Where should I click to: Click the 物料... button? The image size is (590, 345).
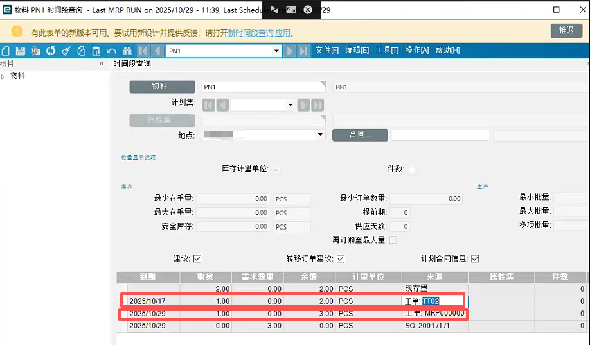click(x=162, y=87)
